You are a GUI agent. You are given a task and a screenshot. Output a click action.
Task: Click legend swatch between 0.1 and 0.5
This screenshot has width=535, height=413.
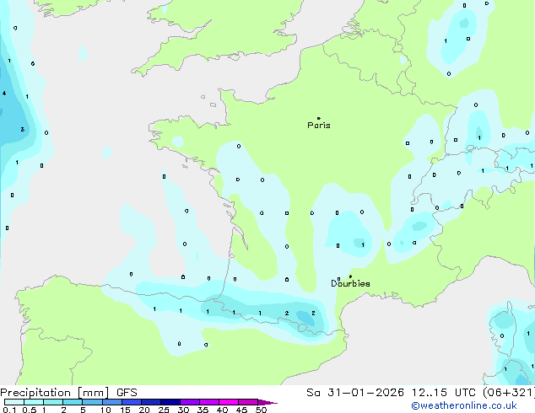(x=14, y=402)
